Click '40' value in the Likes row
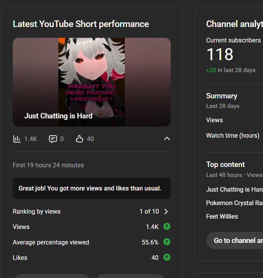The height and width of the screenshot is (278, 263). click(x=155, y=258)
